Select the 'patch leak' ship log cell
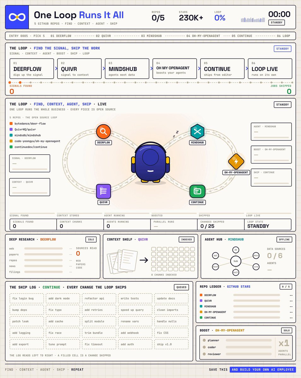This screenshot has height=378, width=301. click(x=27, y=321)
